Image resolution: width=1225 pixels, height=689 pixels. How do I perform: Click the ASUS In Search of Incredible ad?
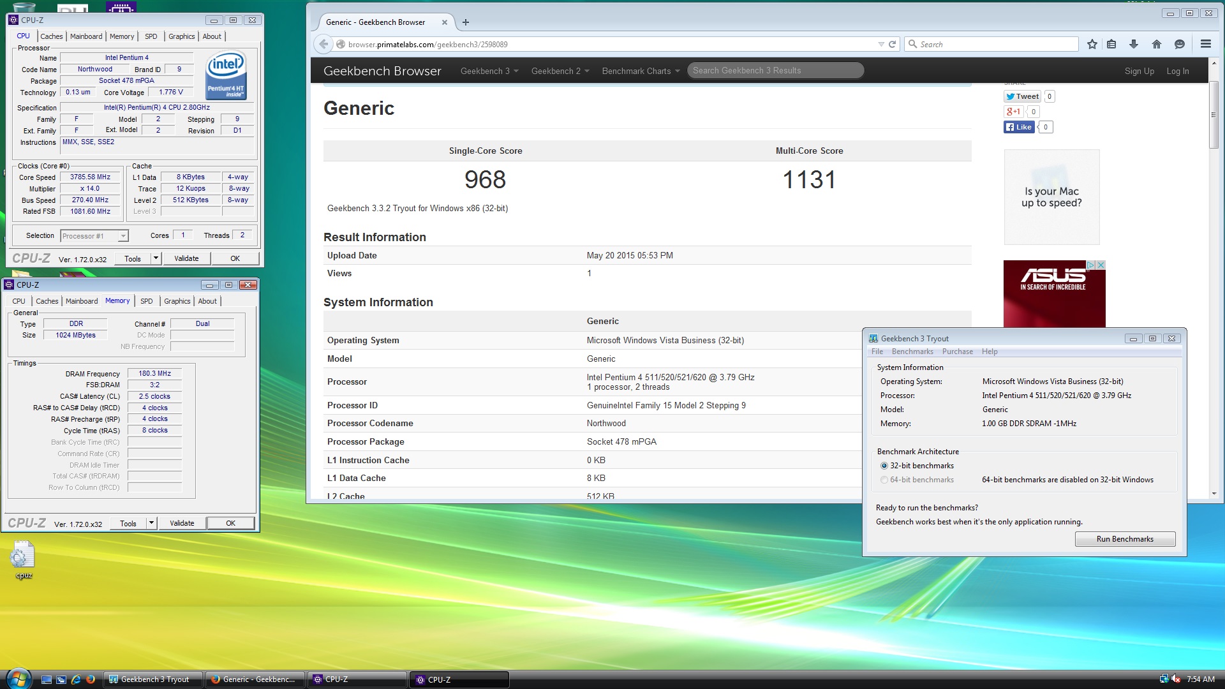1054,294
